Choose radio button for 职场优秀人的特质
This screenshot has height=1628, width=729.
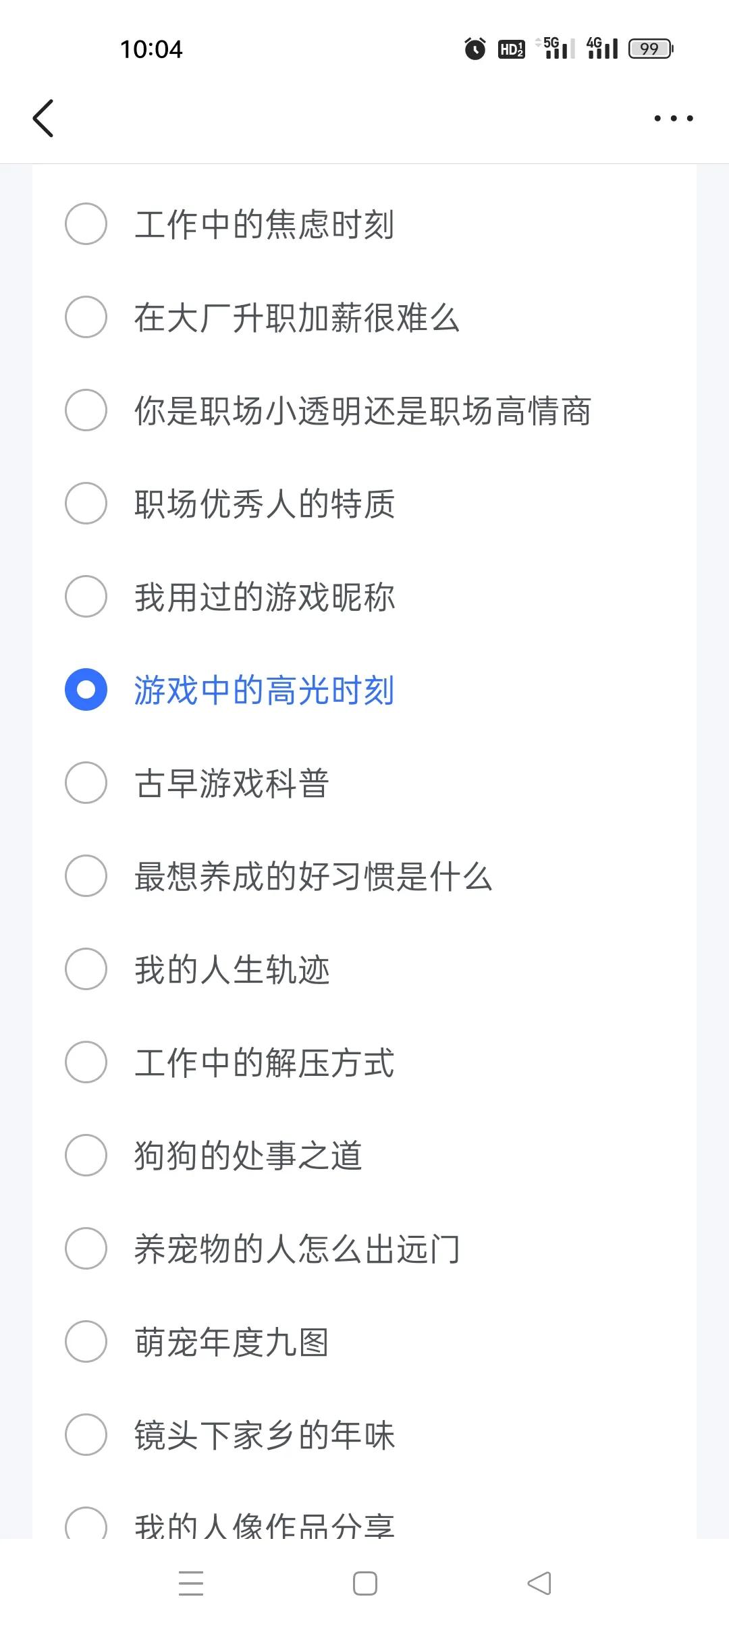pos(86,504)
